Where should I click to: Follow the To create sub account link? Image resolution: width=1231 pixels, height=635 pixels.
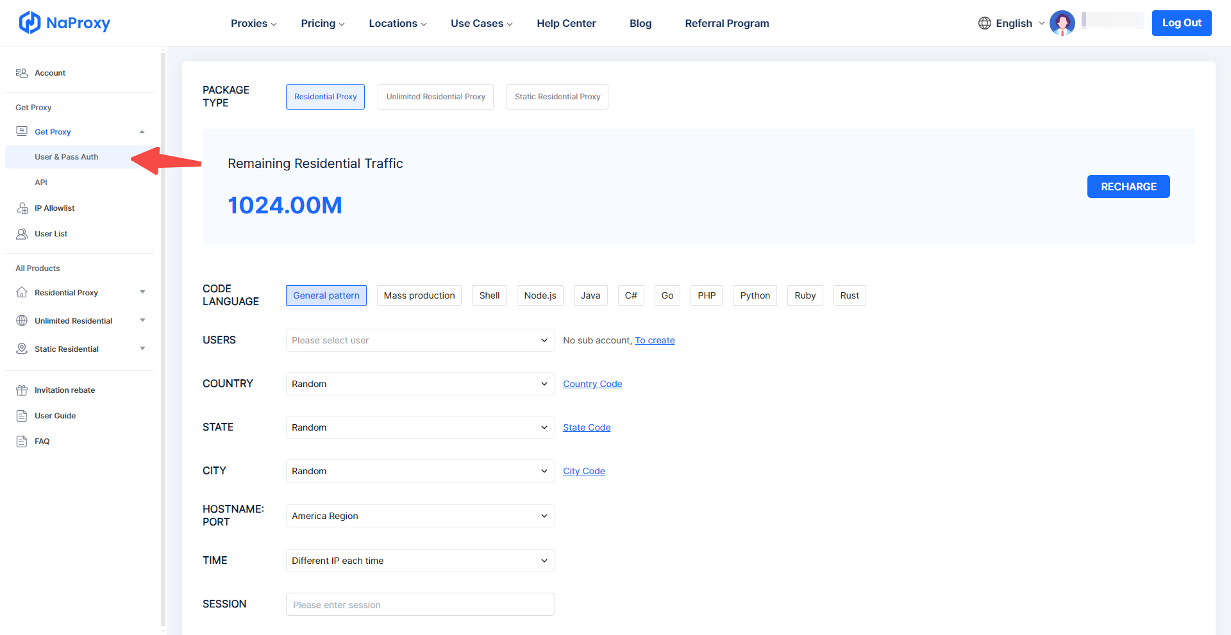point(655,340)
